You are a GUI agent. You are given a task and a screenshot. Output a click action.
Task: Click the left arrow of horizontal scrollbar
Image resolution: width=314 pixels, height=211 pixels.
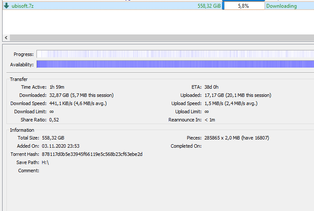pos(6,37)
